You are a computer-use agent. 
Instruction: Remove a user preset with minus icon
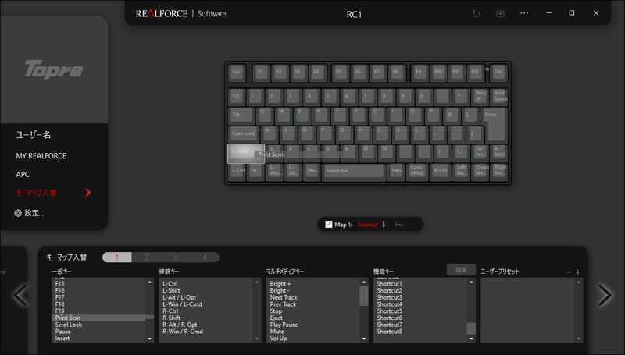click(569, 272)
